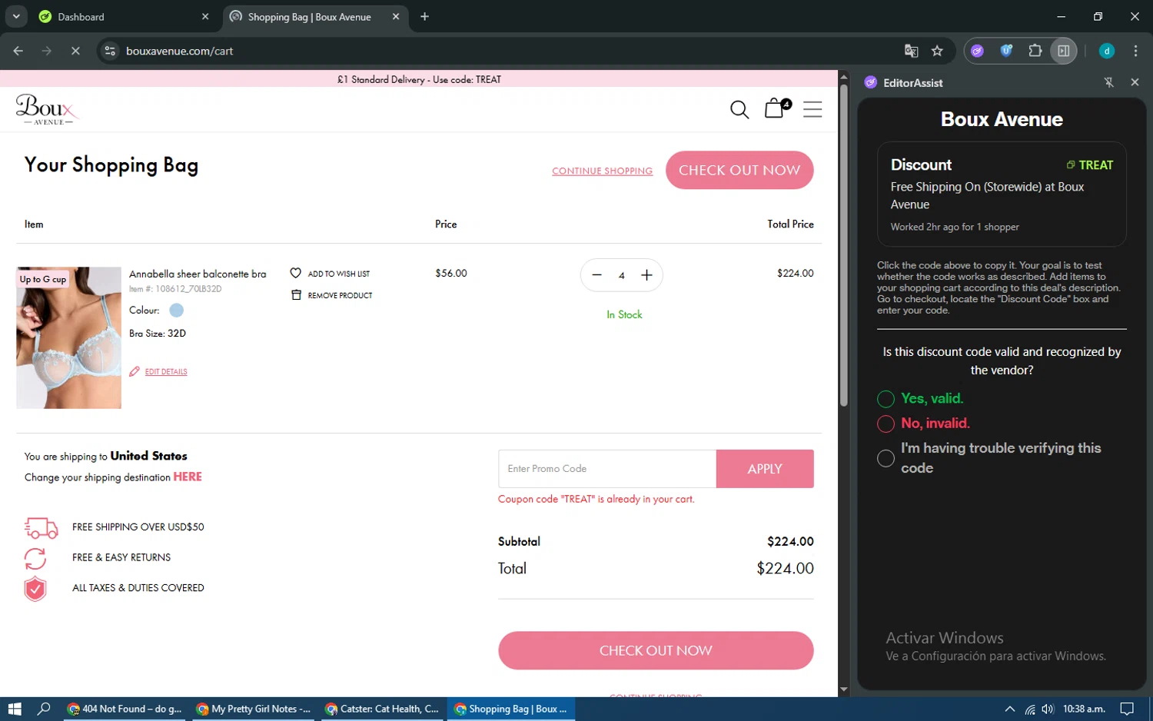Viewport: 1153px width, 721px height.
Task: Open the Windows Start menu
Action: (14, 709)
